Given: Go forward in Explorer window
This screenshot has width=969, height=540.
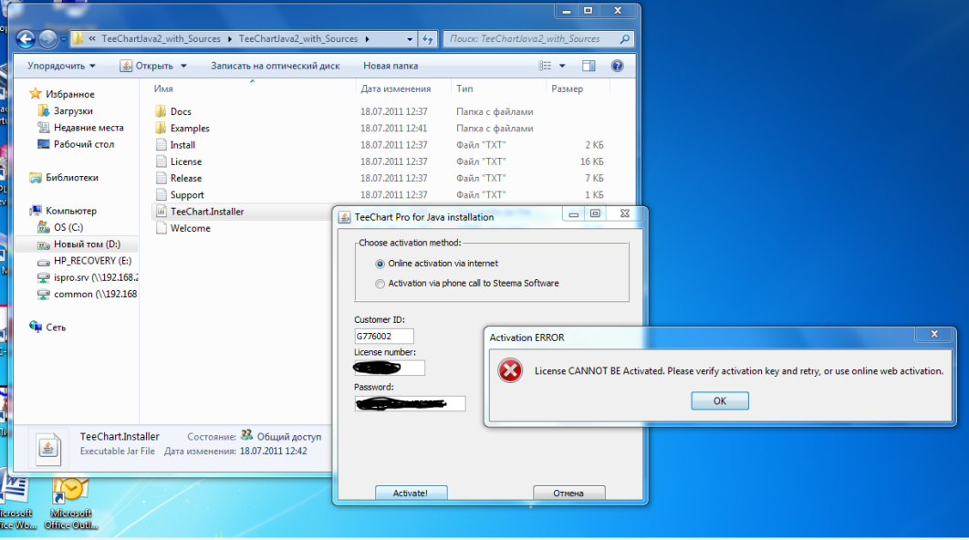Looking at the screenshot, I should click(x=47, y=39).
